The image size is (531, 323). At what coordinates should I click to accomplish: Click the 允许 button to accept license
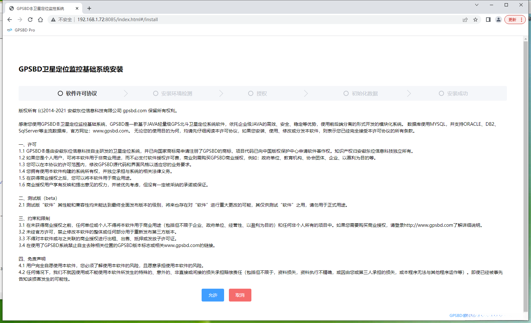coord(213,295)
